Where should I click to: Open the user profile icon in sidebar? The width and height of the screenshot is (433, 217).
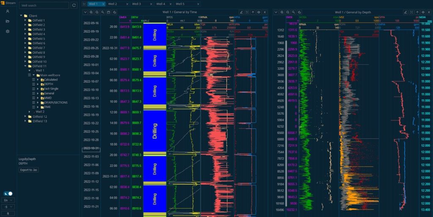pyautogui.click(x=8, y=11)
